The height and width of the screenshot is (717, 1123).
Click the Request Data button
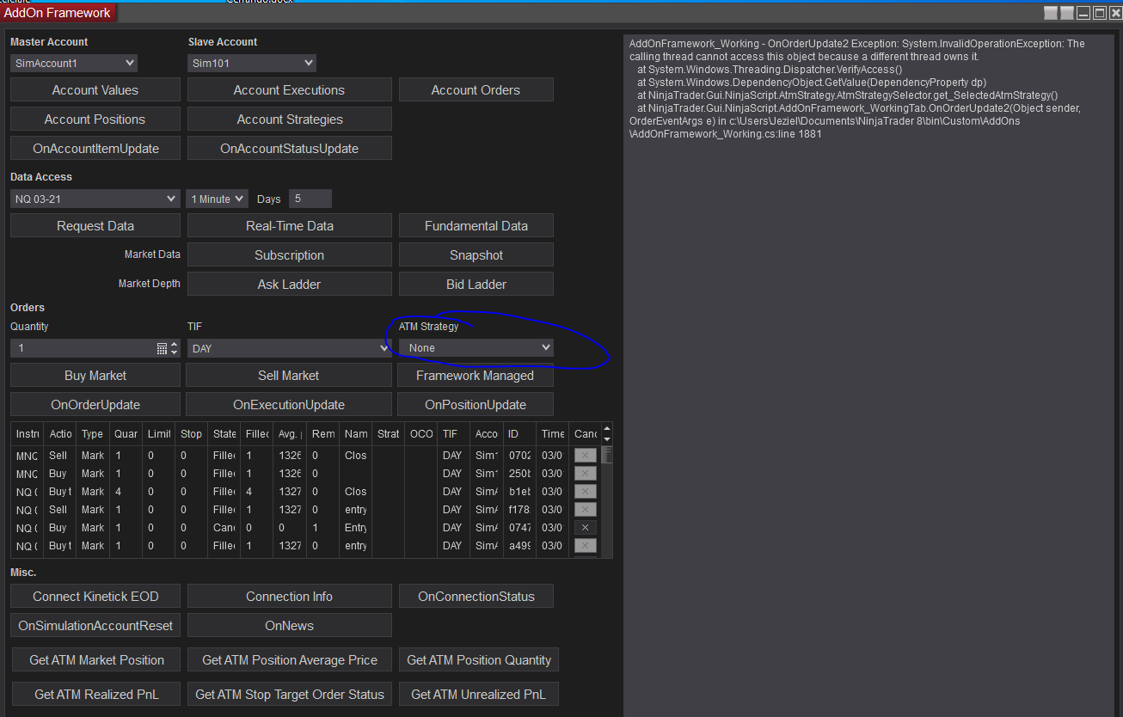pos(95,226)
